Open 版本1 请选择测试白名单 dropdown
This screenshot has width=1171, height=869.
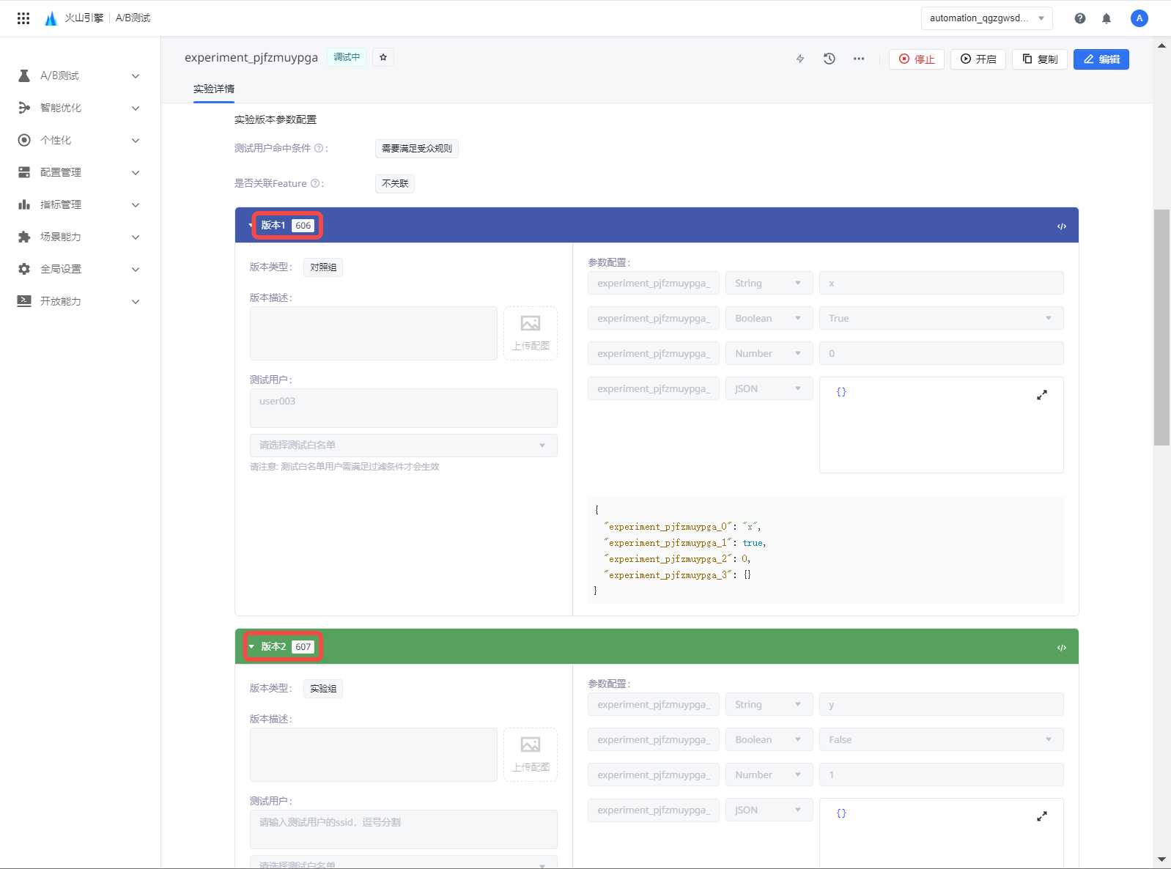403,445
